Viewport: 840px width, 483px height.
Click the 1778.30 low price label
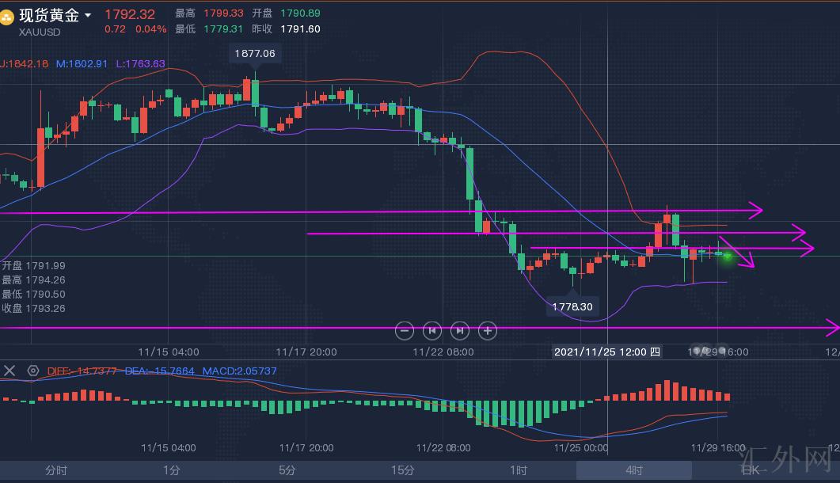[572, 306]
